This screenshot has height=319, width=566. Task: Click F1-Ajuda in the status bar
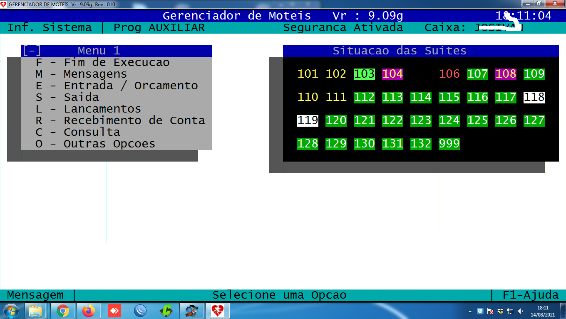[531, 295]
